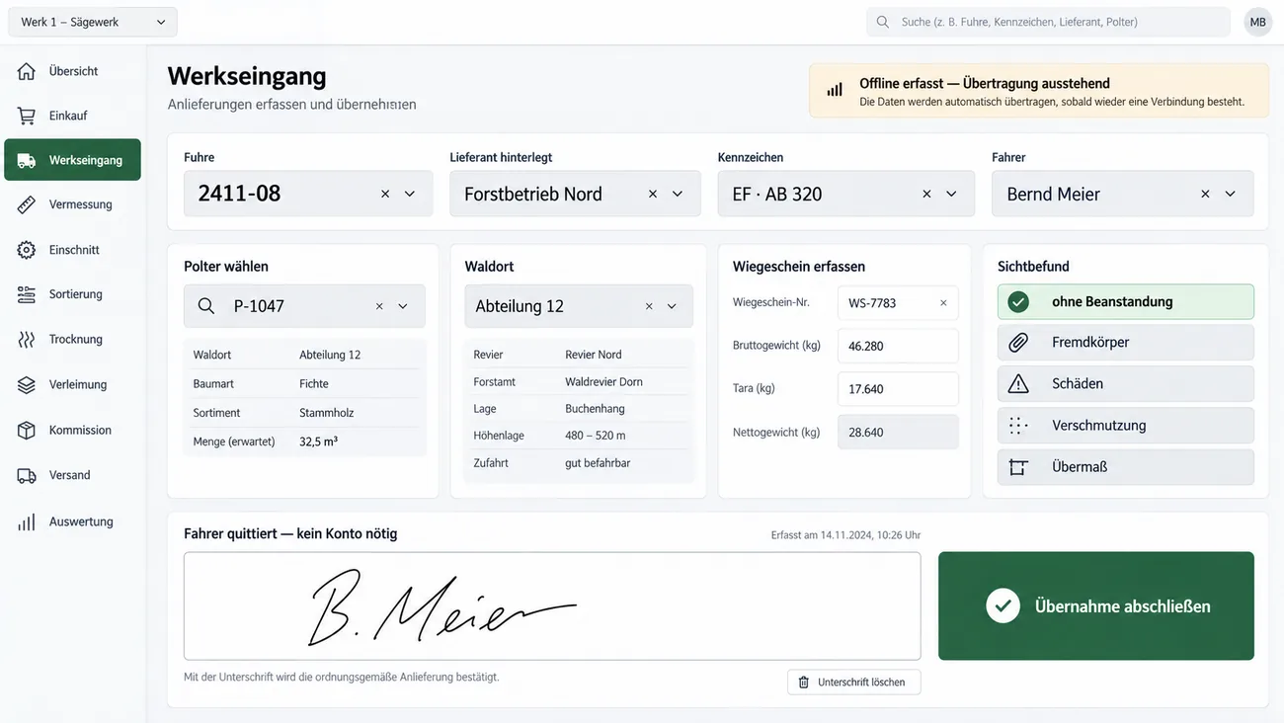
Task: Expand the Fahrer dropdown chevron
Action: [1230, 194]
